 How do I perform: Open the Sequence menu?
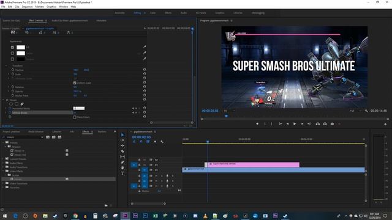click(27, 7)
